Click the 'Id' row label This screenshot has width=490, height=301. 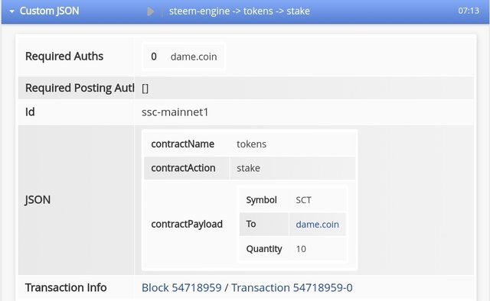tap(30, 112)
